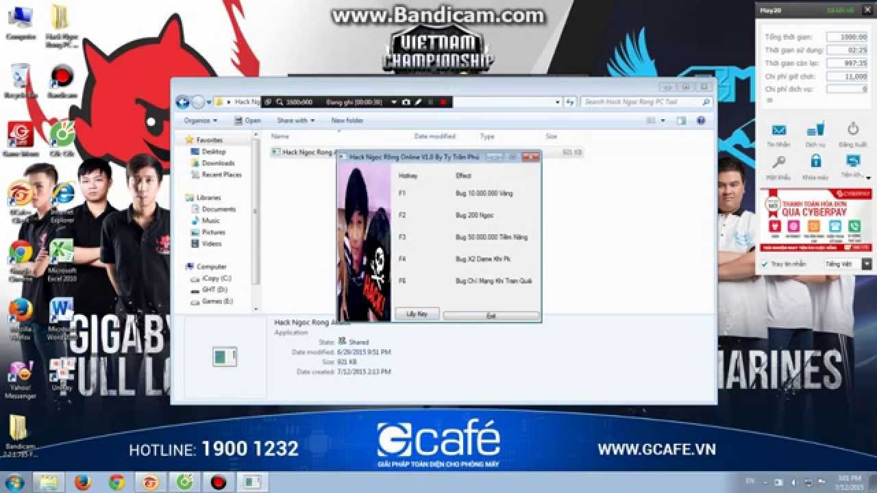877x493 pixels.
Task: Click the Lấy Key button
Action: [417, 314]
